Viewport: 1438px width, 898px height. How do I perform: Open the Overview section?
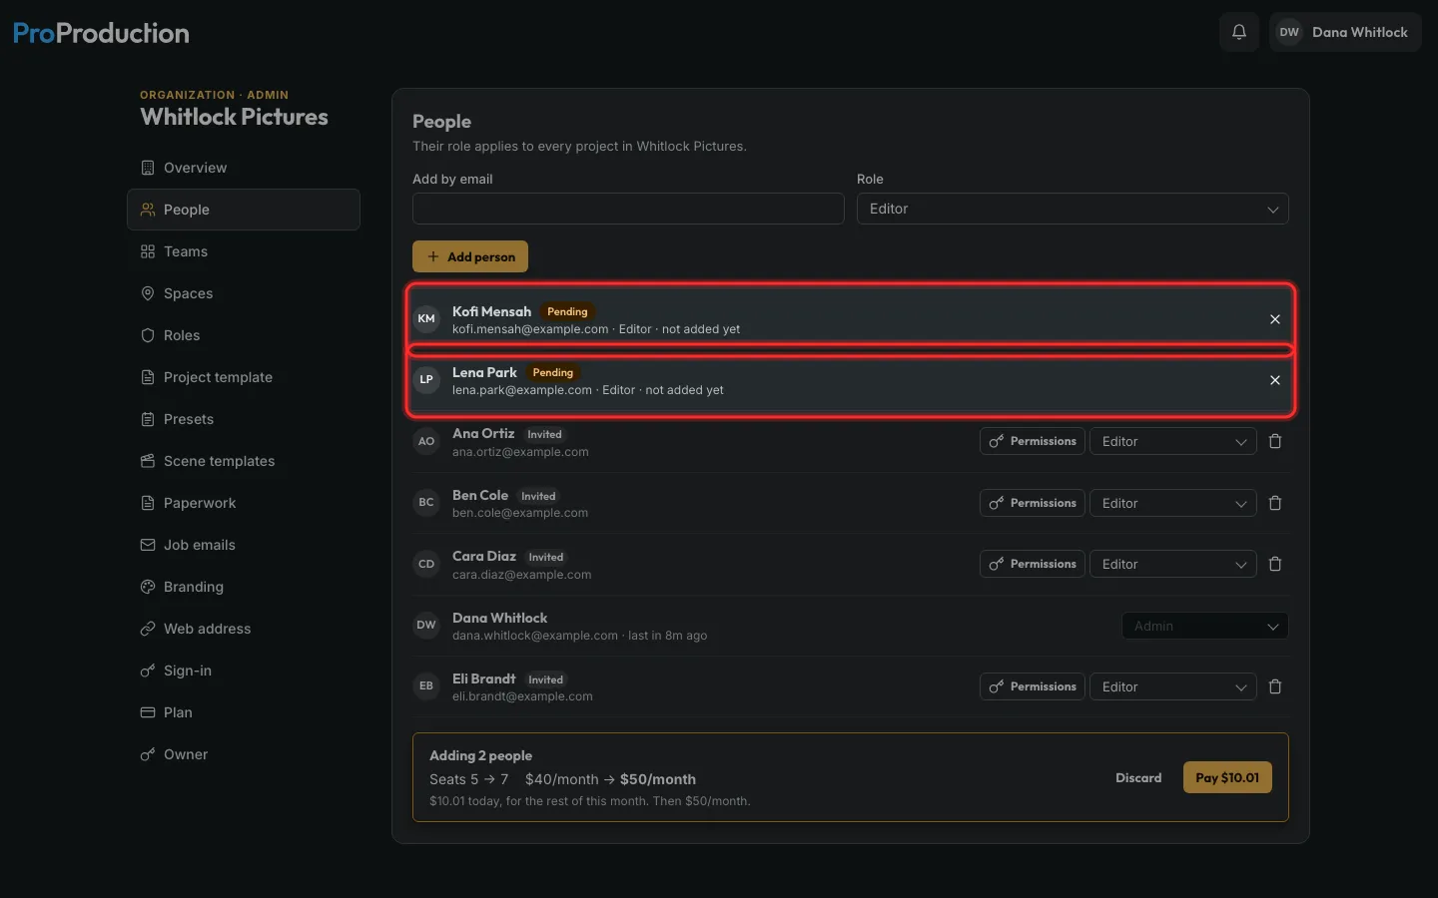pos(244,168)
